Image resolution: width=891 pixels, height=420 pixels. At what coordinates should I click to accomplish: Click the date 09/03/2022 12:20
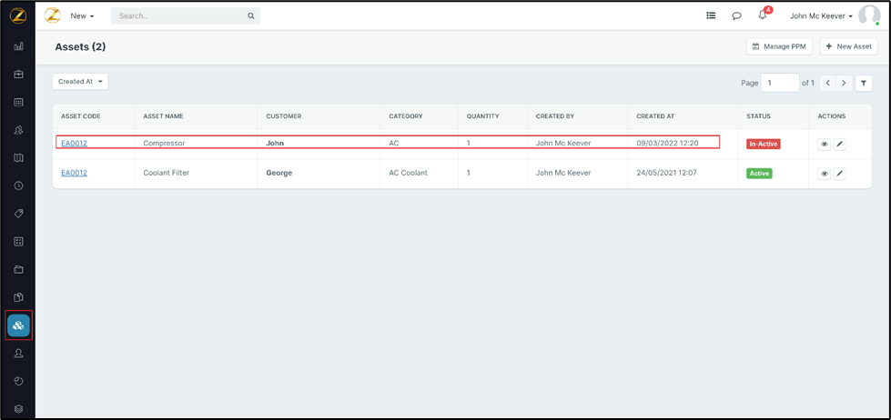click(667, 143)
